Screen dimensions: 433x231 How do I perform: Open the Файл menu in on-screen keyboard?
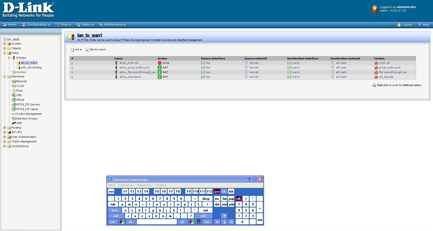(x=112, y=185)
